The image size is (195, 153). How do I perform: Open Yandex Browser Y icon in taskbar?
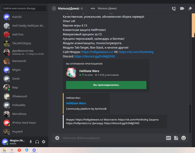12,150
